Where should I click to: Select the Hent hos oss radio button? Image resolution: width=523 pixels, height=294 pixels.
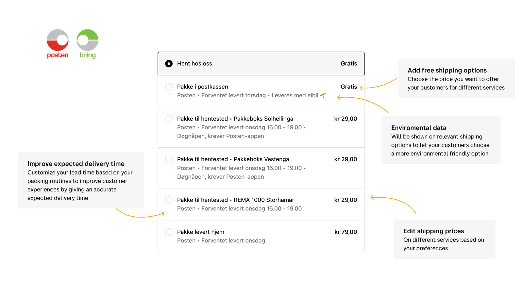(x=169, y=64)
